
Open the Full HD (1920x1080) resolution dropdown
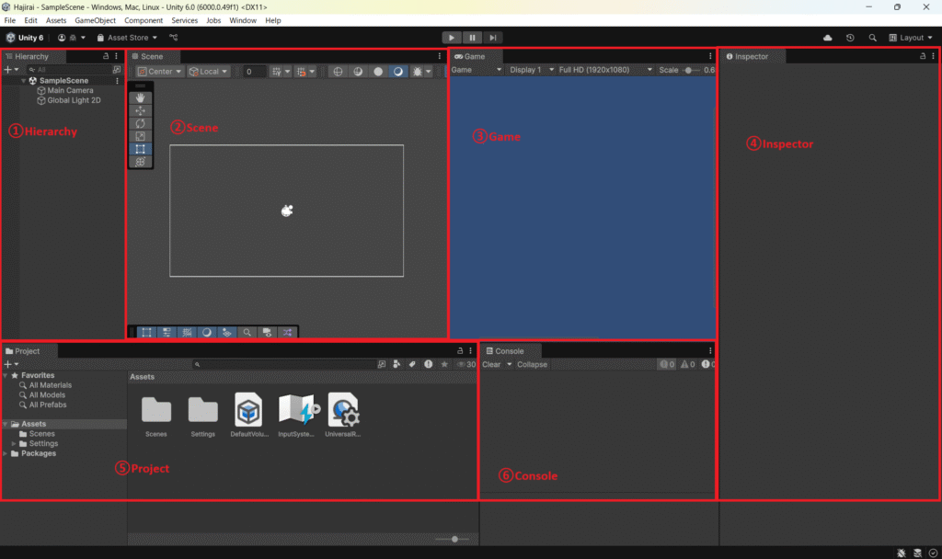coord(605,70)
